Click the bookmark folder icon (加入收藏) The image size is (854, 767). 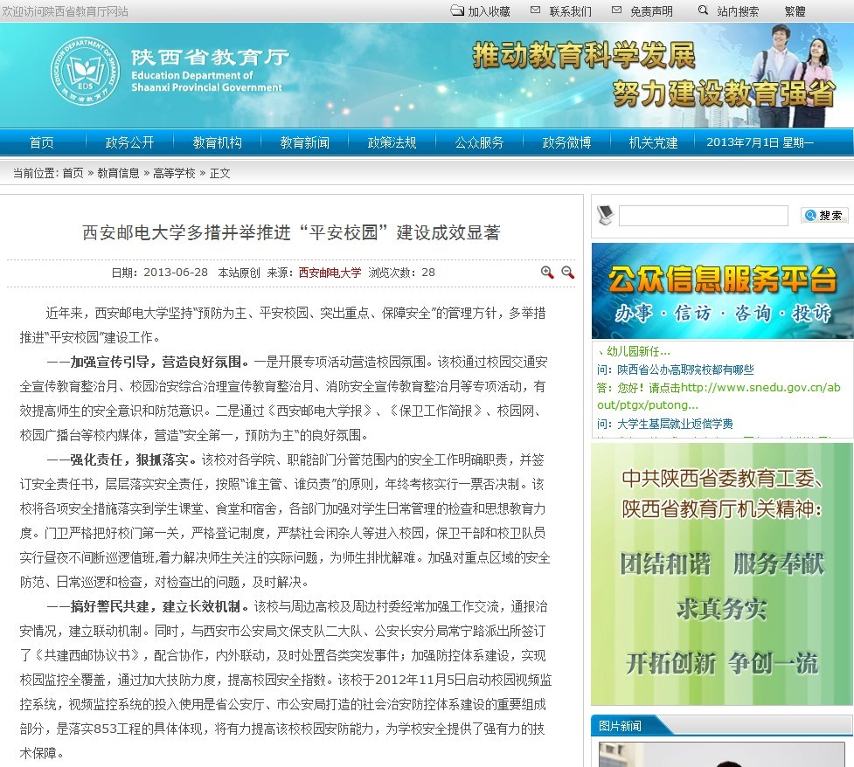457,10
